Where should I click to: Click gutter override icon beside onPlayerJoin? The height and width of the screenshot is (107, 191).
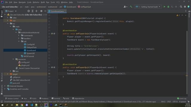[x=52, y=34]
